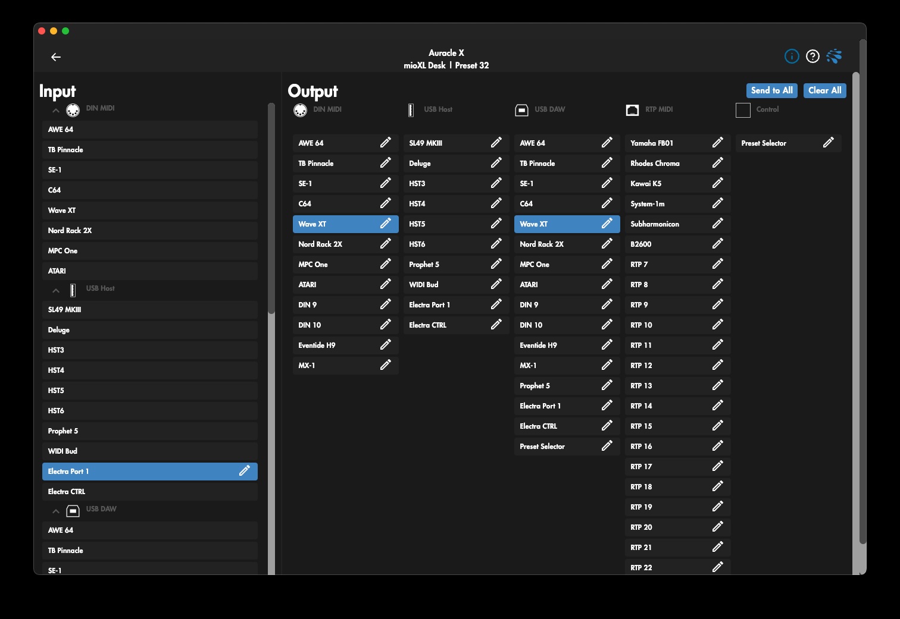
Task: Select SE-1 in the DIN MIDI input list
Action: pos(149,169)
